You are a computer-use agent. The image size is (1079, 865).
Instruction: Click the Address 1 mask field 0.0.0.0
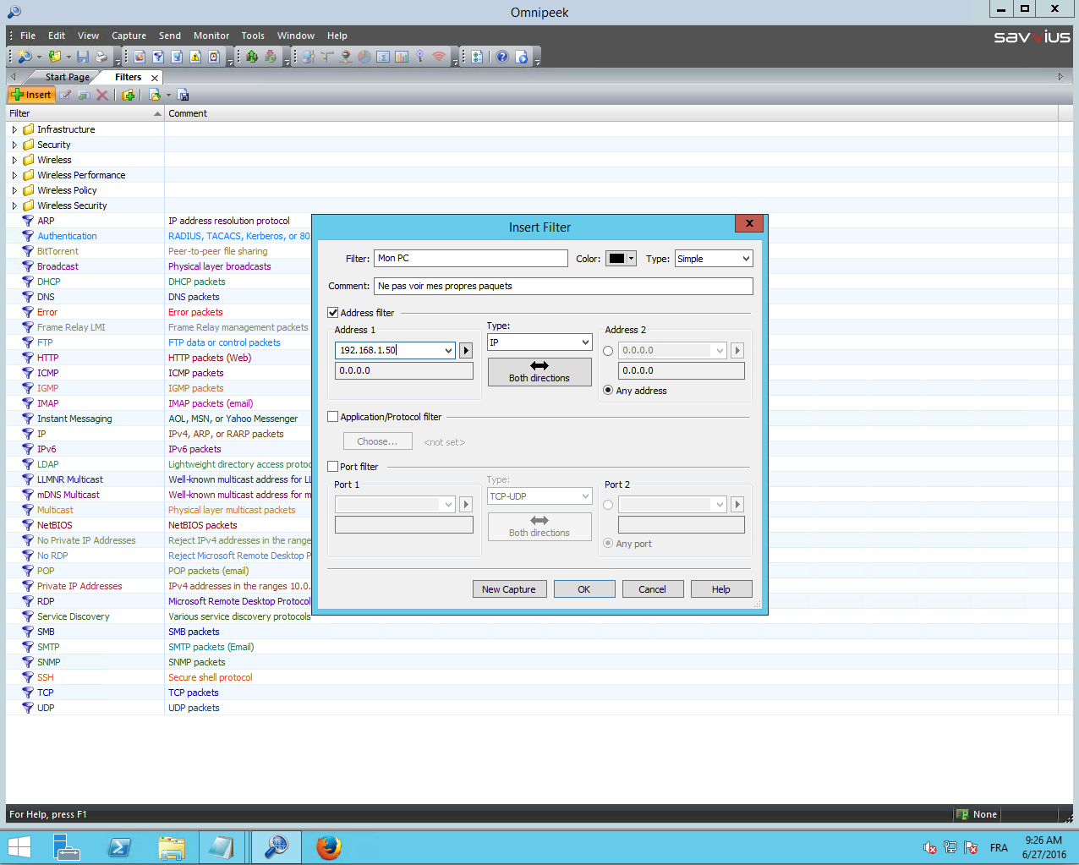point(404,370)
